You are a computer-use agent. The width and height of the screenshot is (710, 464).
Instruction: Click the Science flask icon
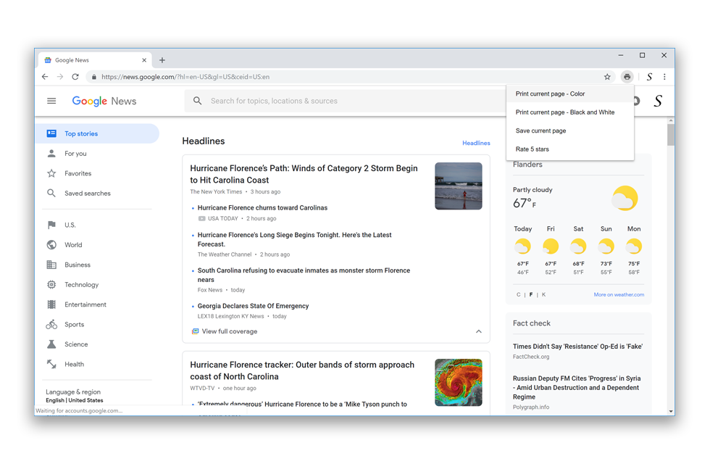click(x=51, y=344)
